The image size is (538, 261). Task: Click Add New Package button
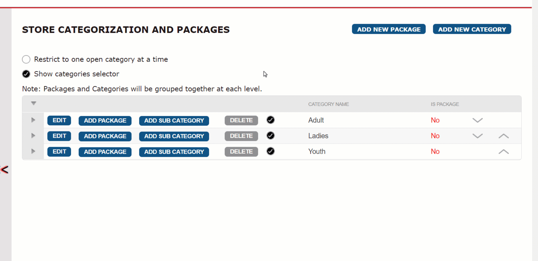point(389,29)
